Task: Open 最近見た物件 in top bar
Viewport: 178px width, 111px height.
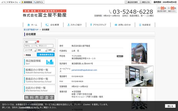Action: point(132,2)
